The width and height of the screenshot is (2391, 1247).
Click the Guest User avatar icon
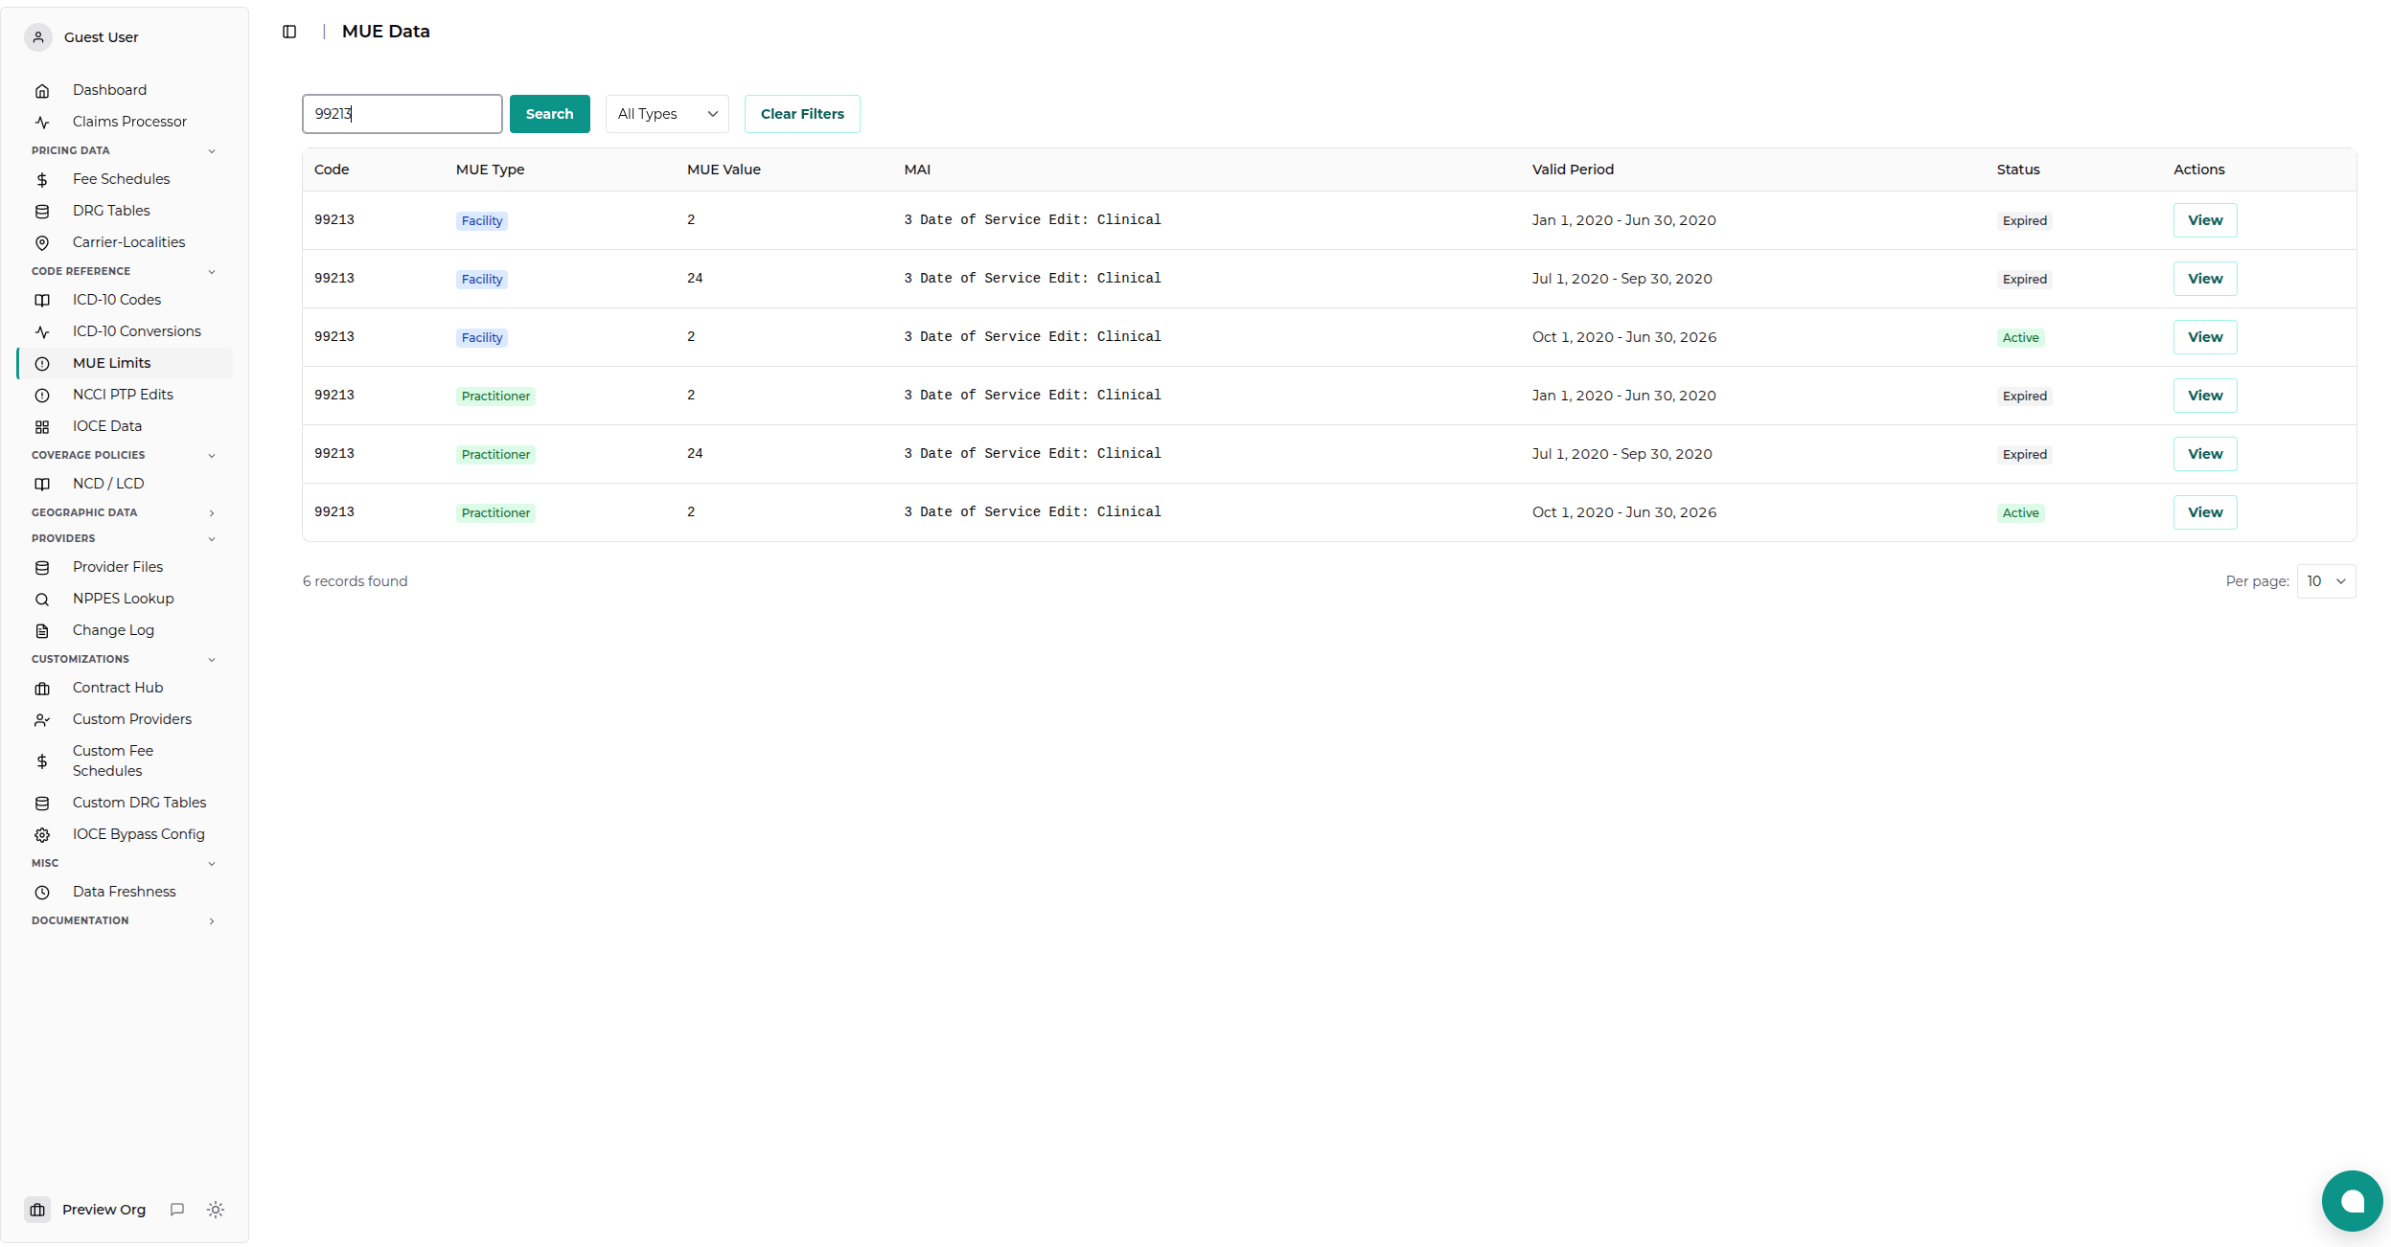coord(38,37)
